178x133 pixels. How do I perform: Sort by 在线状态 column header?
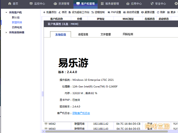click(x=149, y=19)
